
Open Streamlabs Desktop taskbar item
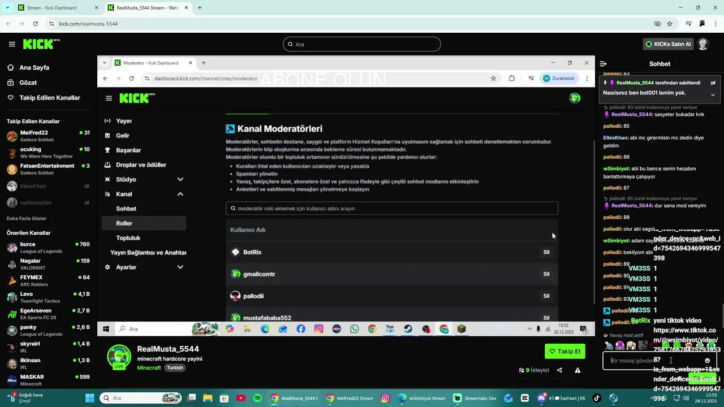(x=475, y=398)
